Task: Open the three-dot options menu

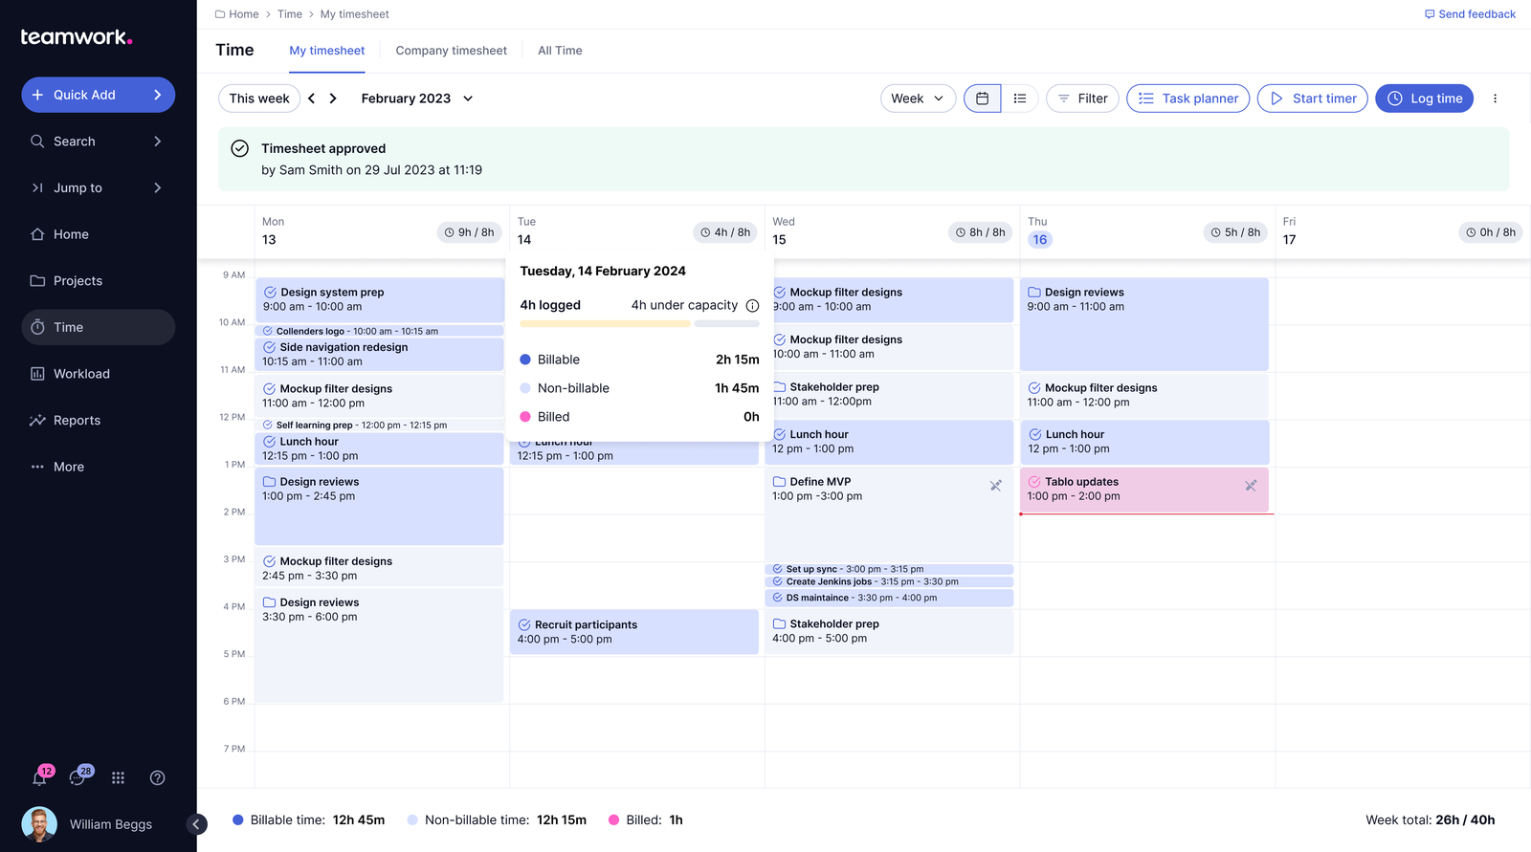Action: point(1495,98)
